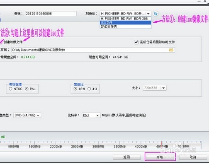Click the 电视标准 group label
Screen dimensions: 209x164
[15, 84]
